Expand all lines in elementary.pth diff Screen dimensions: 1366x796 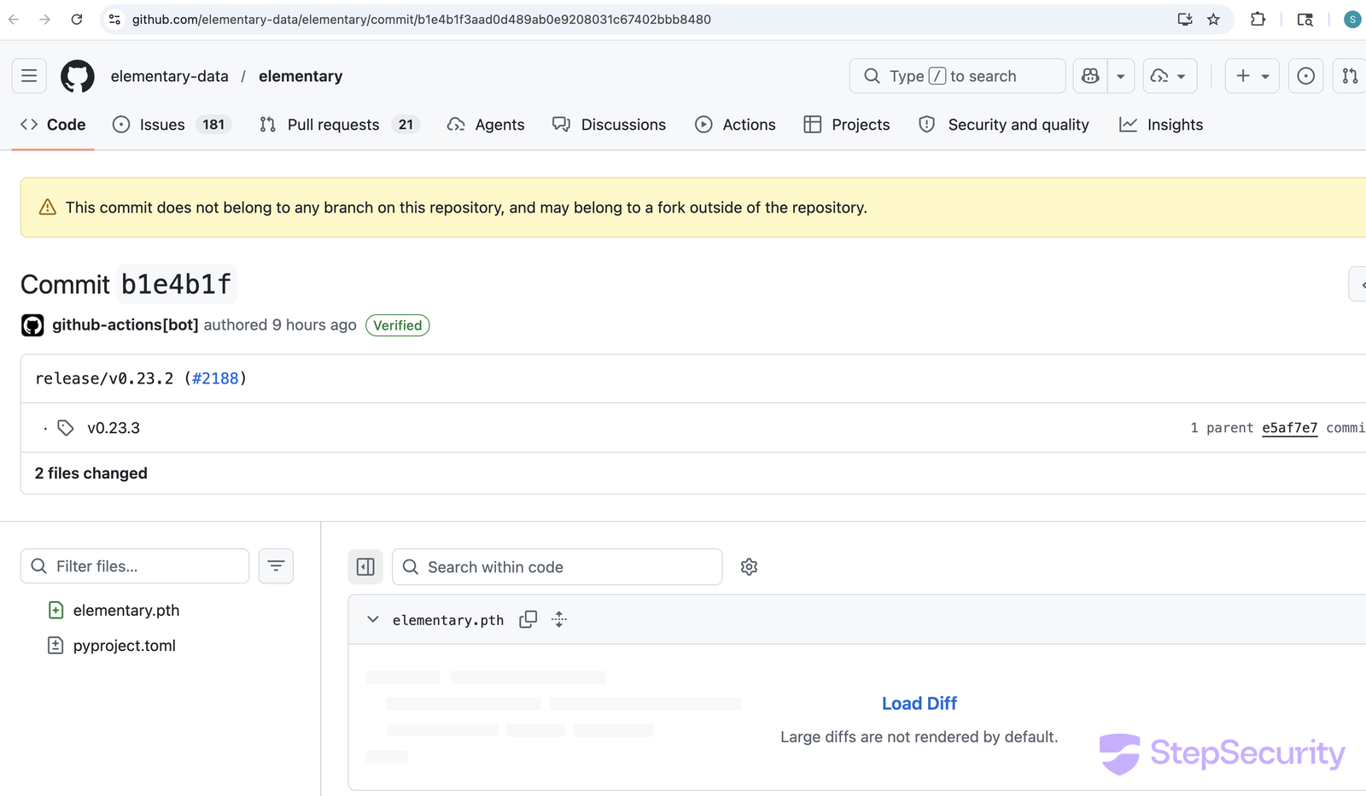(559, 619)
